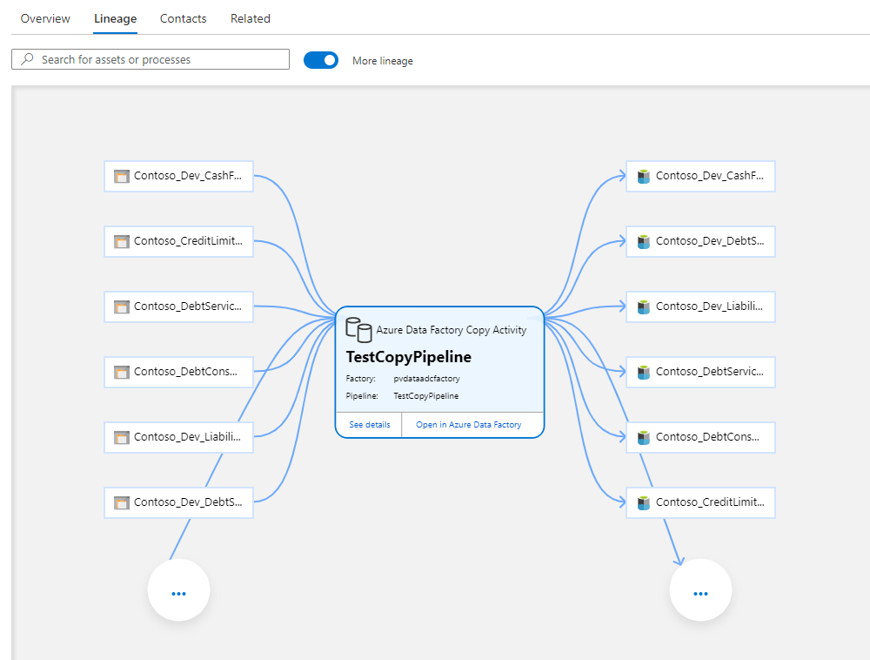Select left source node Contoso_DebtServic...

[x=178, y=307]
